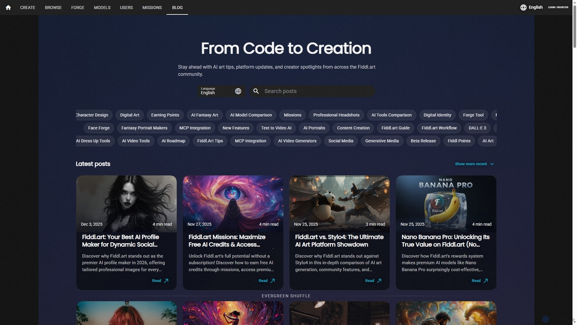Click Read on Nano Banana Pro post
The height and width of the screenshot is (325, 577).
[480, 281]
